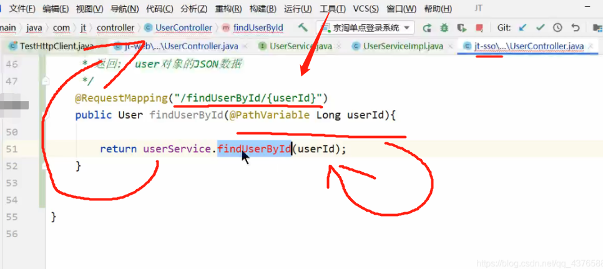Run with coverage via shield icon
603x269 pixels.
(461, 27)
